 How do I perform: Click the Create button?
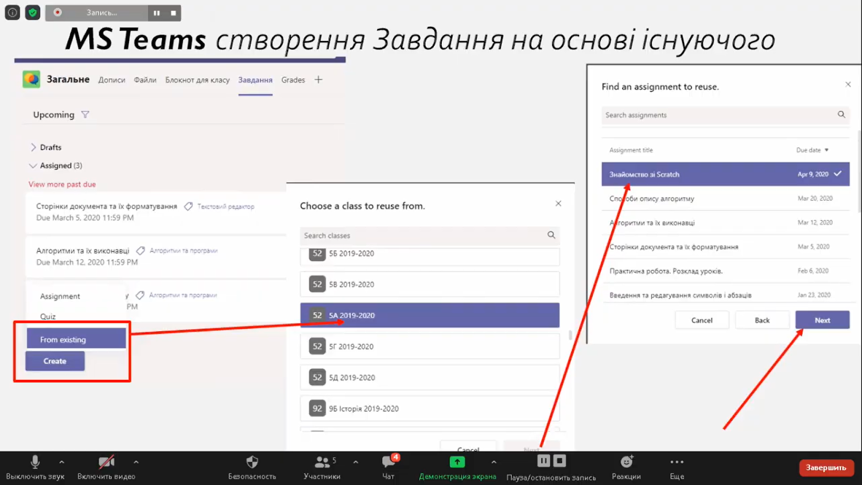point(55,361)
